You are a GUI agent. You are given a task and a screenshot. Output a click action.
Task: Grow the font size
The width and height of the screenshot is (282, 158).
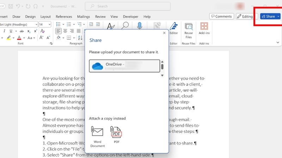(41, 38)
